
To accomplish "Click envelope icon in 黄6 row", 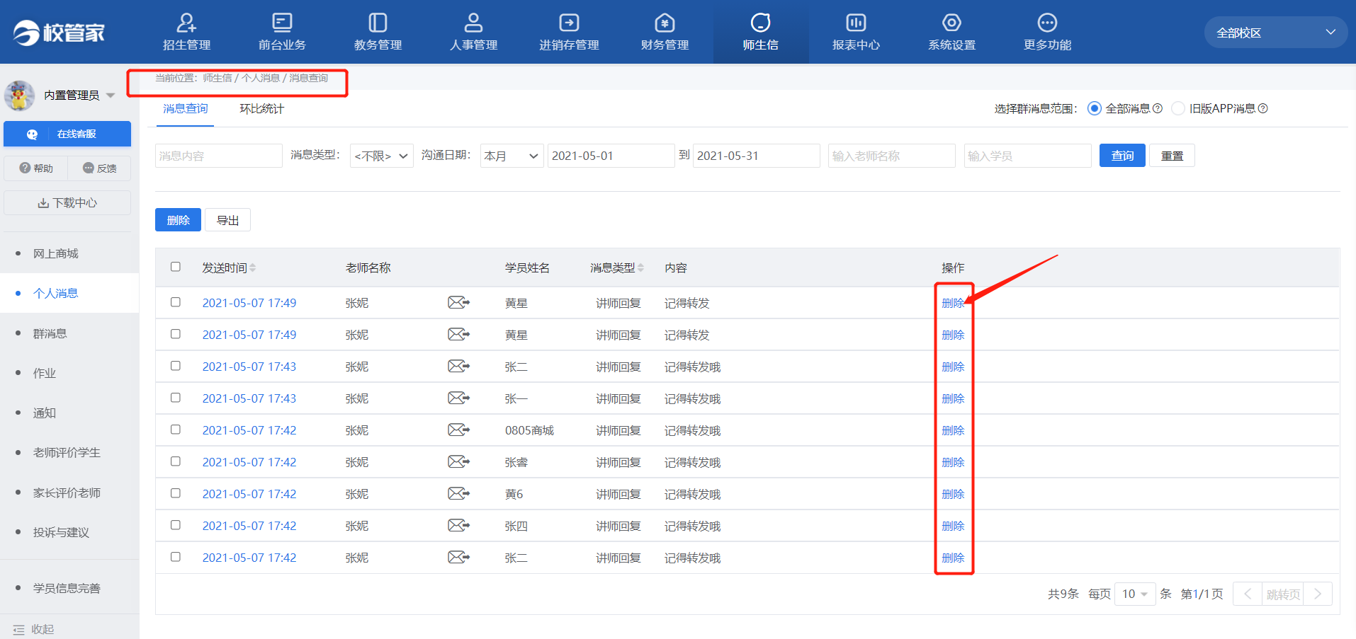I will (458, 494).
